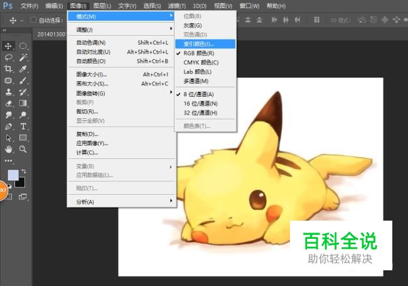The width and height of the screenshot is (408, 286).
Task: Select the Elliptical Marquee tool
Action: click(x=23, y=46)
